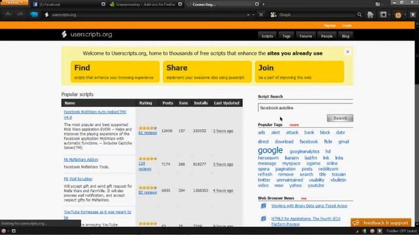This screenshot has width=419, height=235.
Task: Open the Blog section
Action: [x=346, y=36]
